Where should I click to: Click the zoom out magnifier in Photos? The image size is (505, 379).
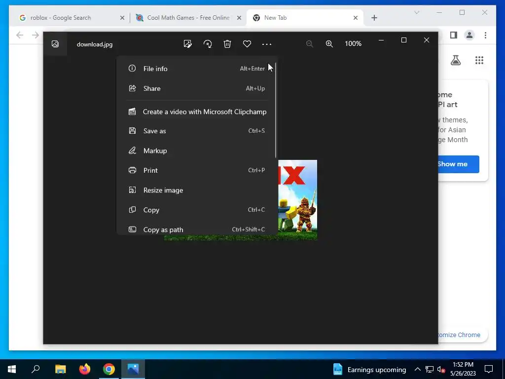point(310,44)
